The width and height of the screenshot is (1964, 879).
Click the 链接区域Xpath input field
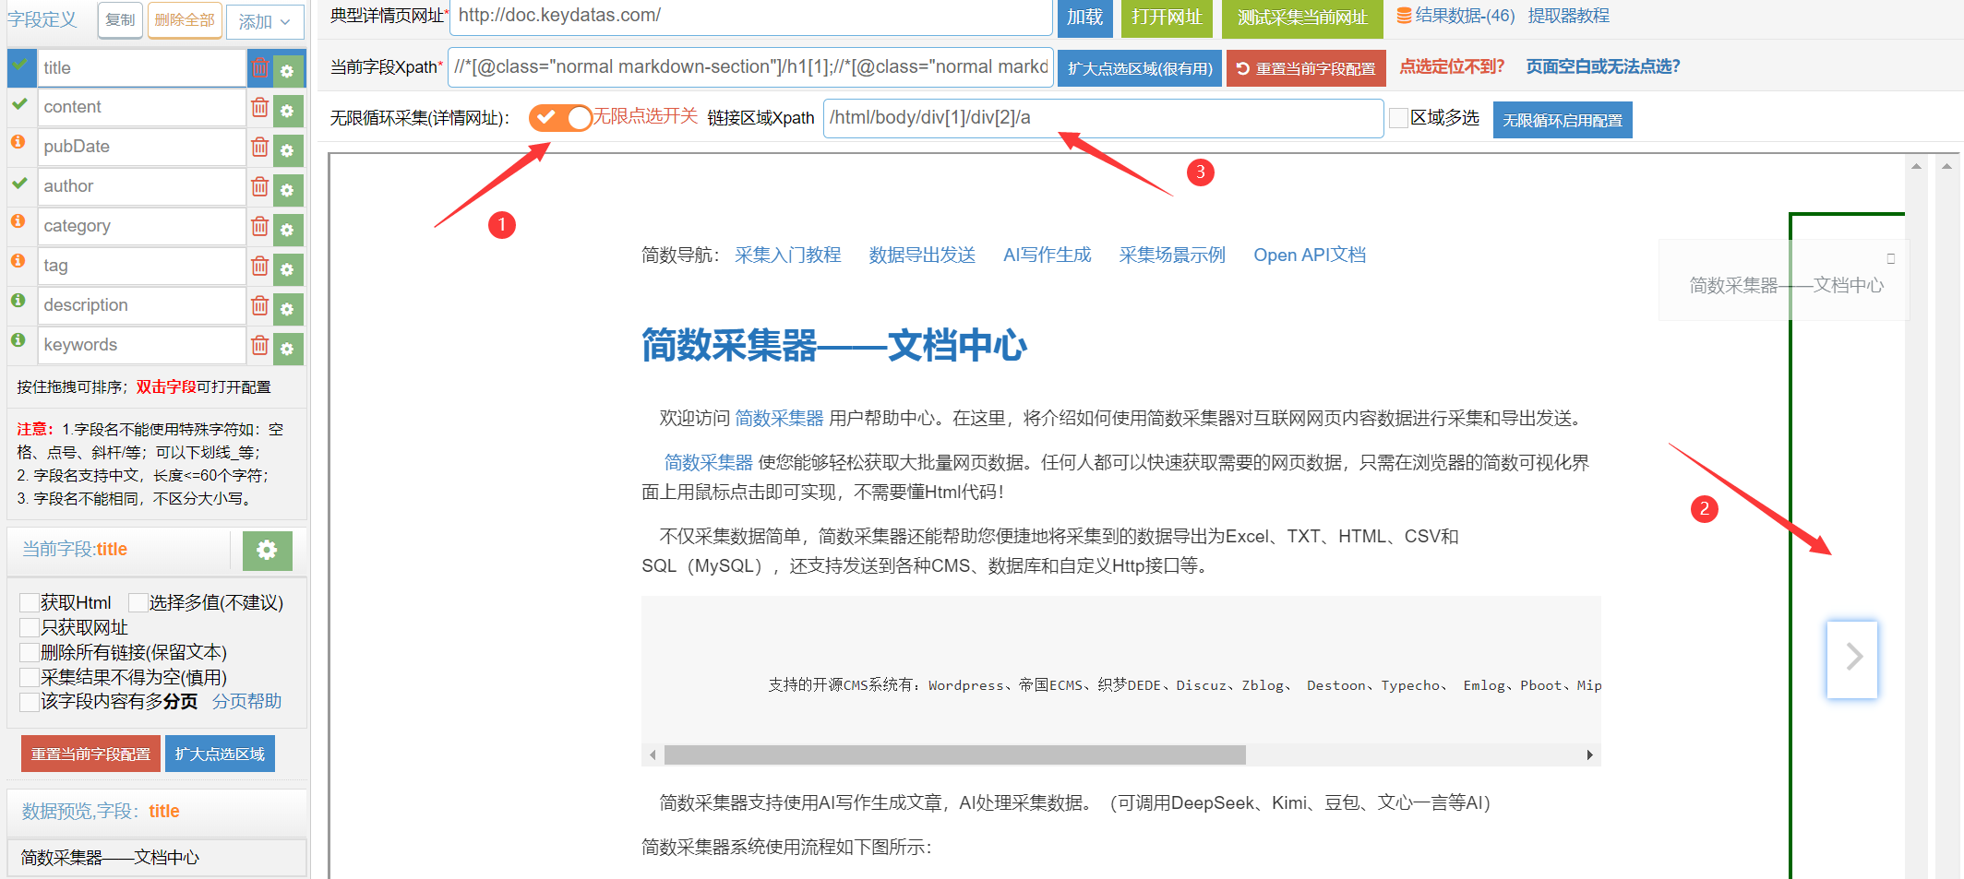1102,118
